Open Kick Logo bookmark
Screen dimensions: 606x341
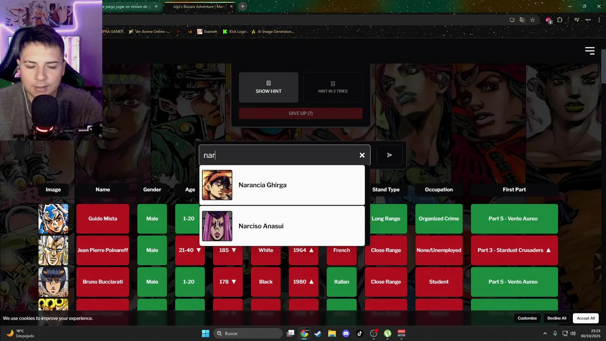(x=235, y=32)
